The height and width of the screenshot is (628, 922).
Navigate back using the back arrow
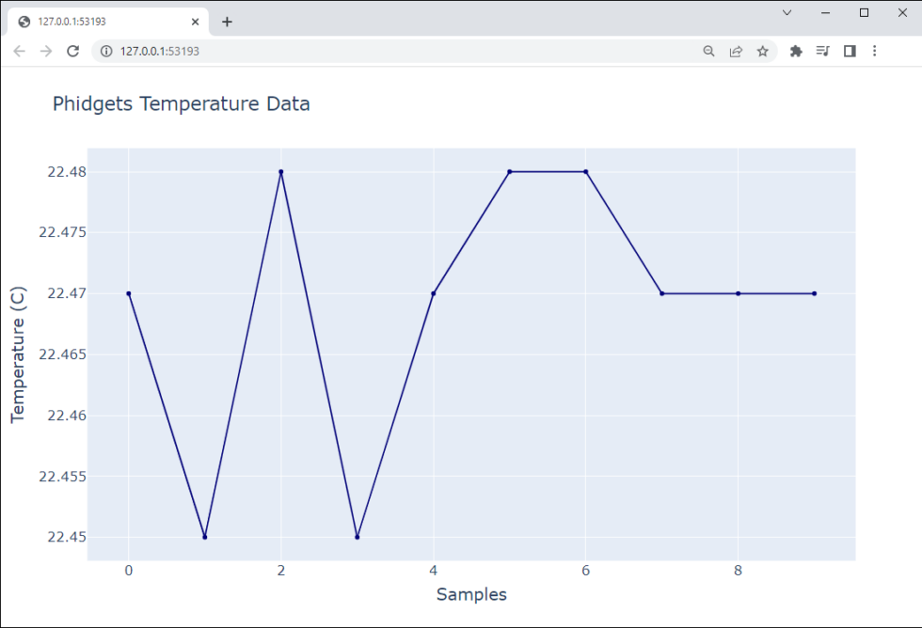pyautogui.click(x=20, y=52)
